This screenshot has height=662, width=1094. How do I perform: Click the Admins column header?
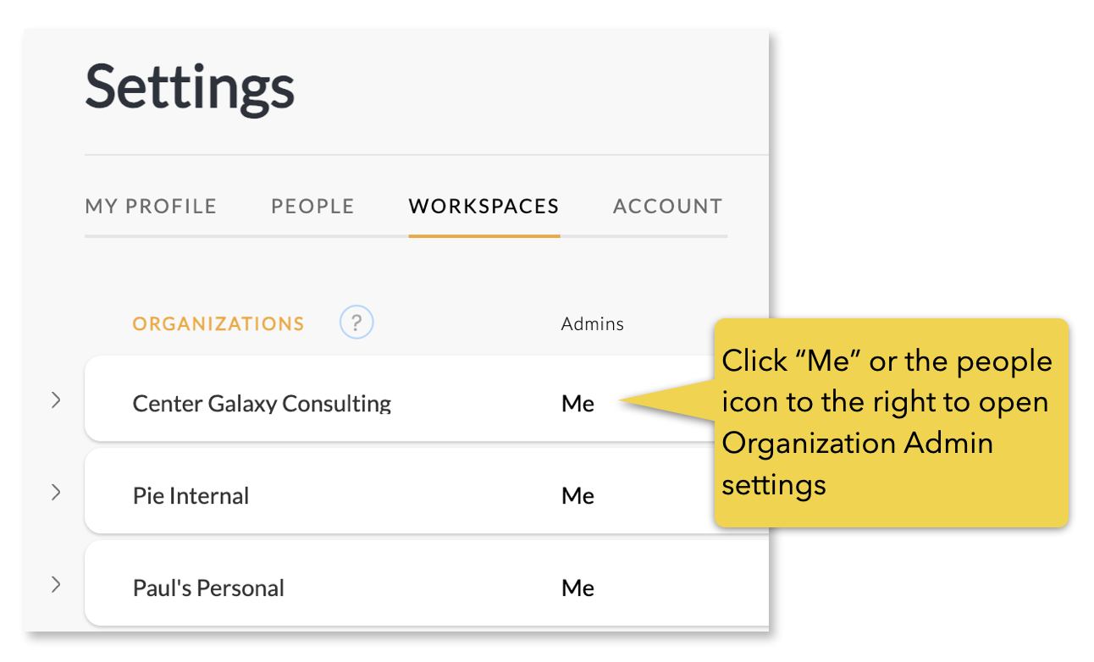point(592,323)
